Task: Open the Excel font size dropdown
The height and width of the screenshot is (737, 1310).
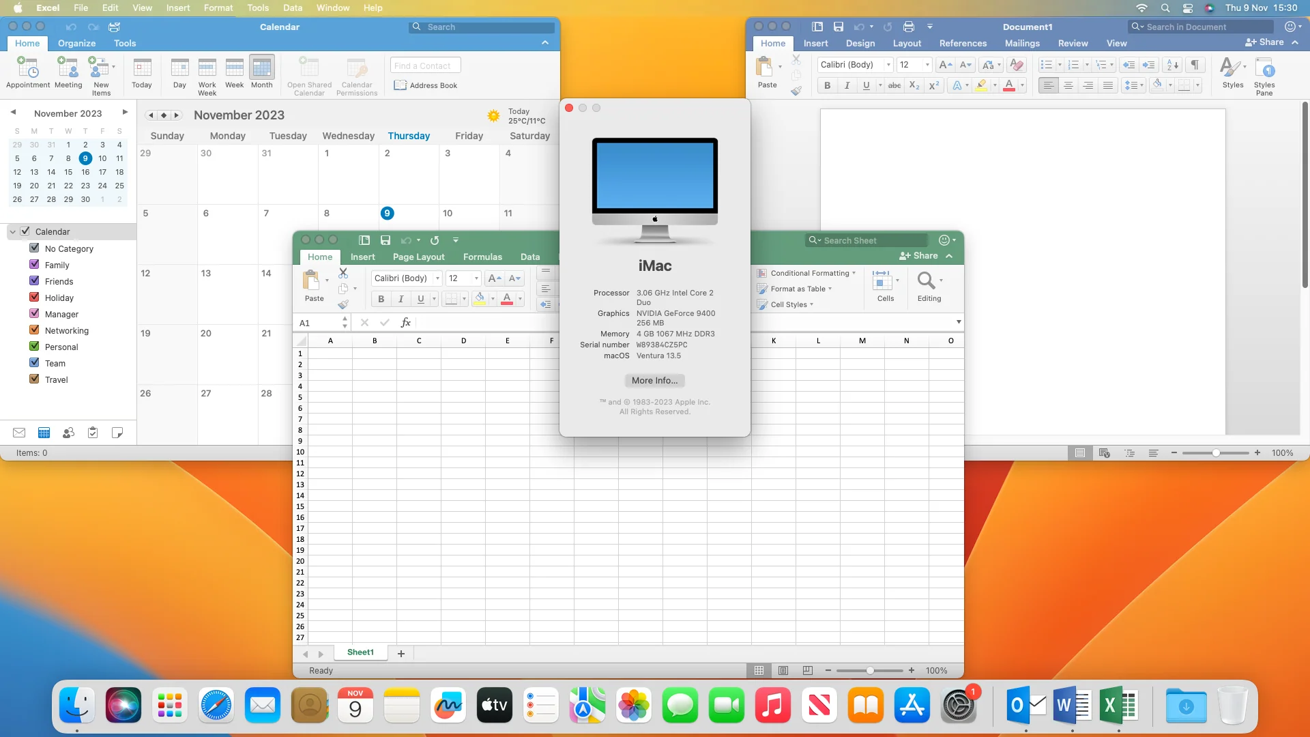Action: [476, 278]
